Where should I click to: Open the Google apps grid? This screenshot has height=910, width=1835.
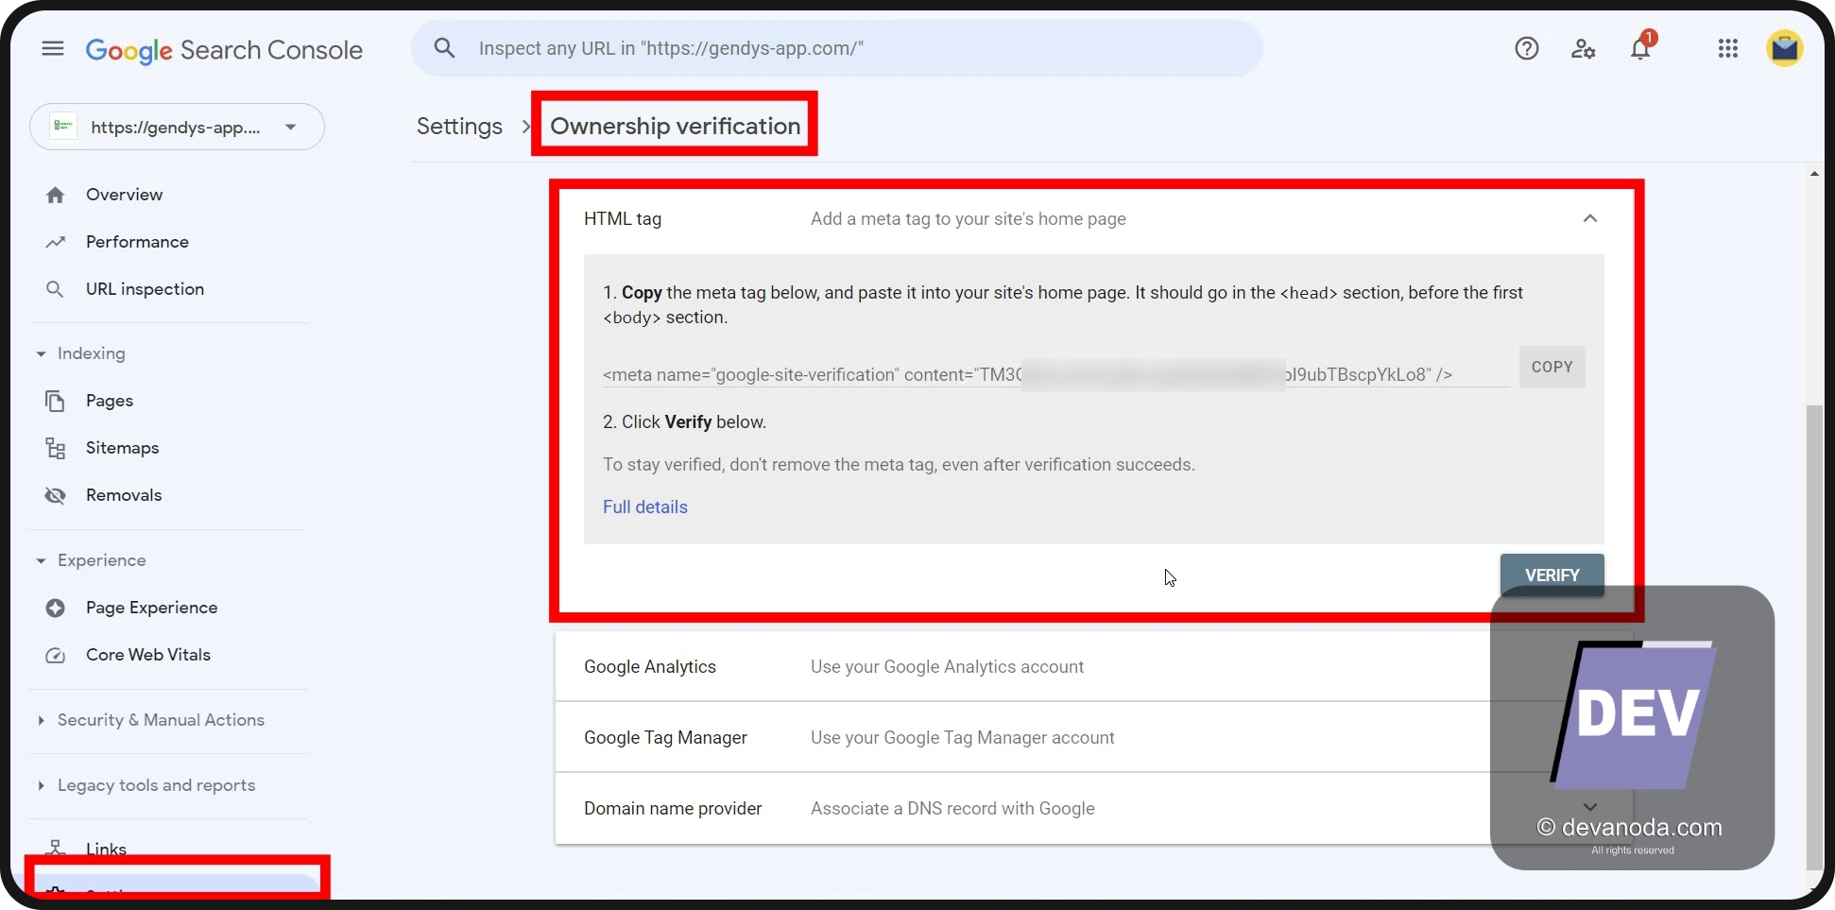point(1728,48)
